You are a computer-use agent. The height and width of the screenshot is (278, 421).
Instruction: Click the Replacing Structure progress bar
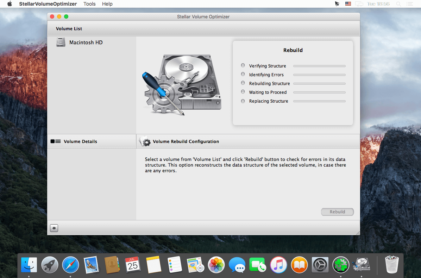point(319,101)
